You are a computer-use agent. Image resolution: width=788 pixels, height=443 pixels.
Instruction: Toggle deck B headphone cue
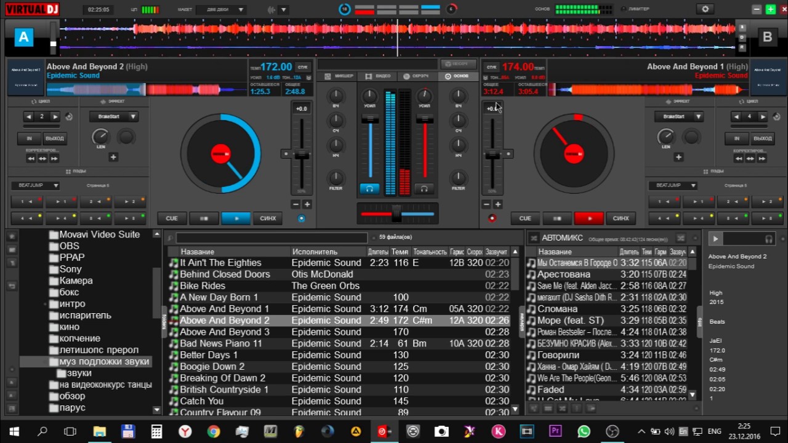424,189
